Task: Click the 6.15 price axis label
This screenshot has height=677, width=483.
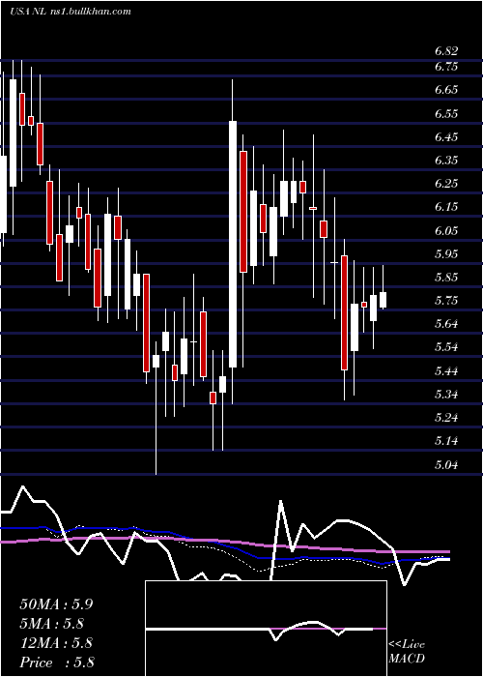Action: click(446, 207)
